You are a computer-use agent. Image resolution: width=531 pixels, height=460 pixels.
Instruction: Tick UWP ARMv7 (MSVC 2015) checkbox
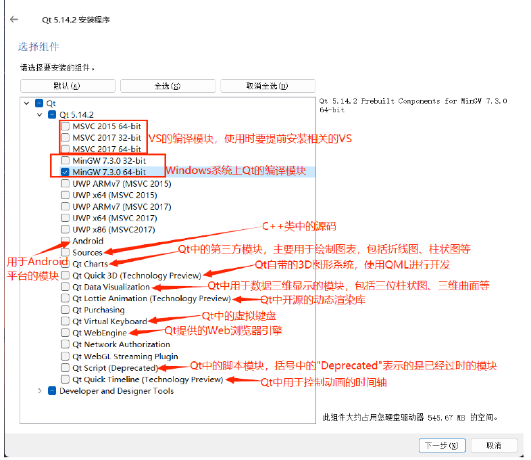pyautogui.click(x=65, y=184)
